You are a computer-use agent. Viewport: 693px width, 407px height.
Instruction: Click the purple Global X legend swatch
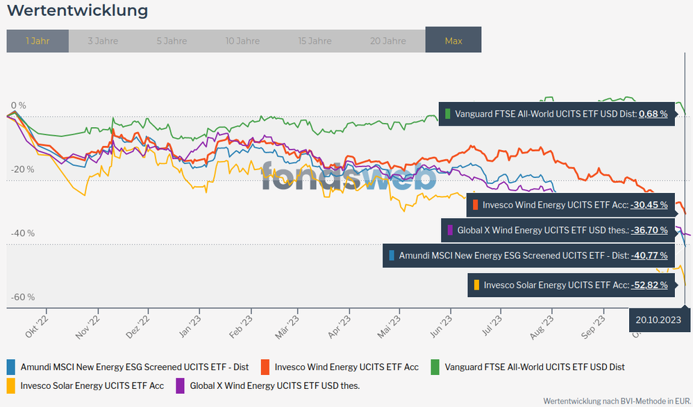tap(181, 385)
